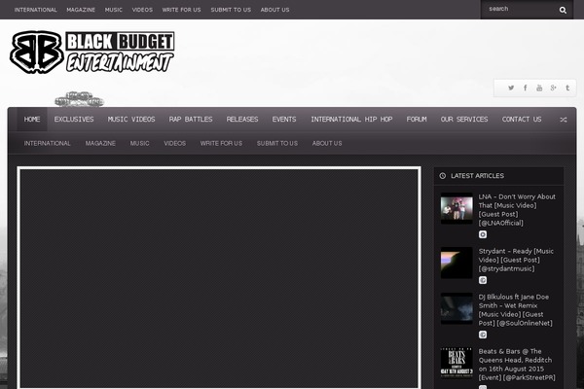Click the Beats & Bars poster thumbnail

pyautogui.click(x=456, y=363)
